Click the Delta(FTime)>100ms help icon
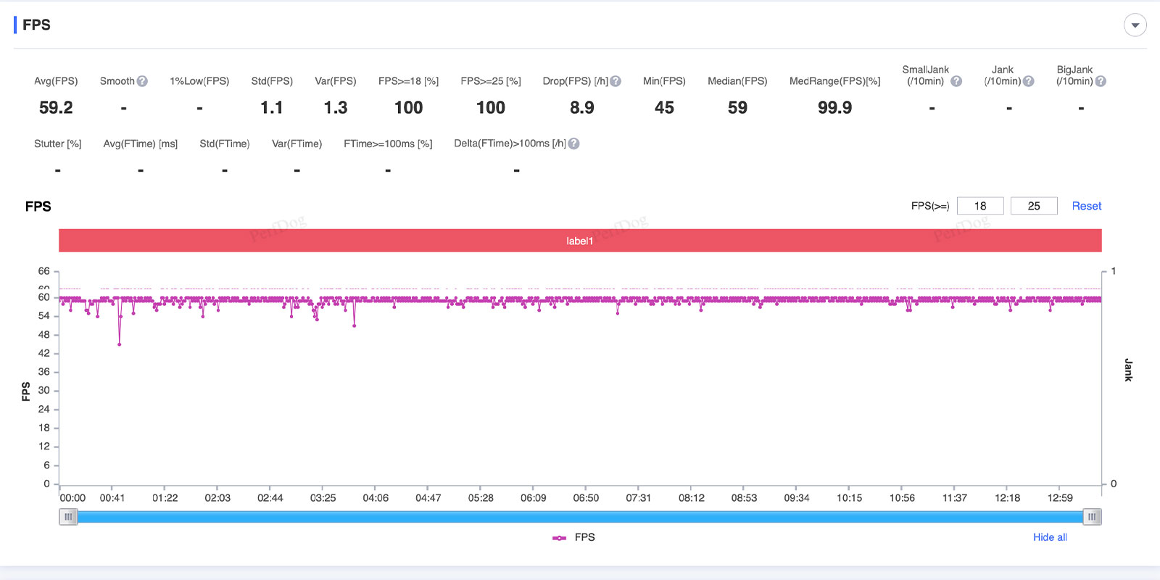 (573, 144)
